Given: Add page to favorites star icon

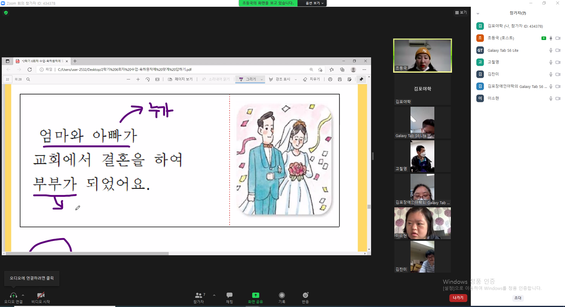Looking at the screenshot, I should [x=320, y=70].
